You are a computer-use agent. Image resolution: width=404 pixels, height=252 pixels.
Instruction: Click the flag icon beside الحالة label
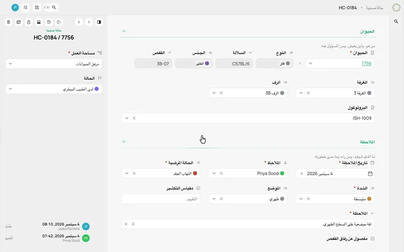(100, 78)
